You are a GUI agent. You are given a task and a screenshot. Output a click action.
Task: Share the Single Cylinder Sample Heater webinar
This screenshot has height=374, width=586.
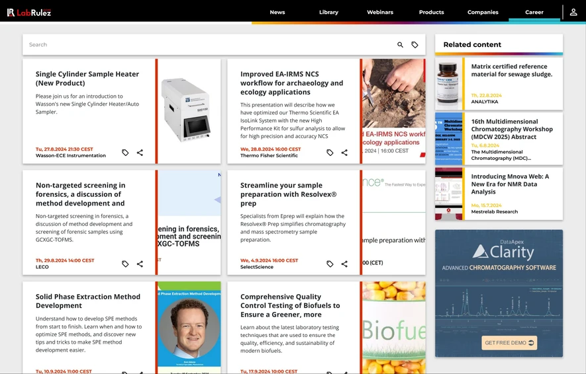[x=140, y=153]
